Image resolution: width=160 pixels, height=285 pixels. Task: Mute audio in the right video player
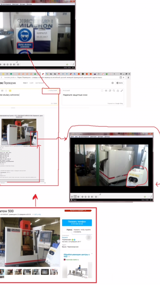145,197
